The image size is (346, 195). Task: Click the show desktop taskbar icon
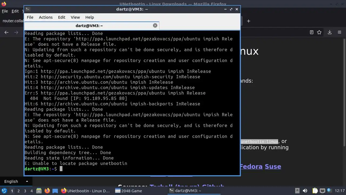pyautogui.click(x=55, y=191)
